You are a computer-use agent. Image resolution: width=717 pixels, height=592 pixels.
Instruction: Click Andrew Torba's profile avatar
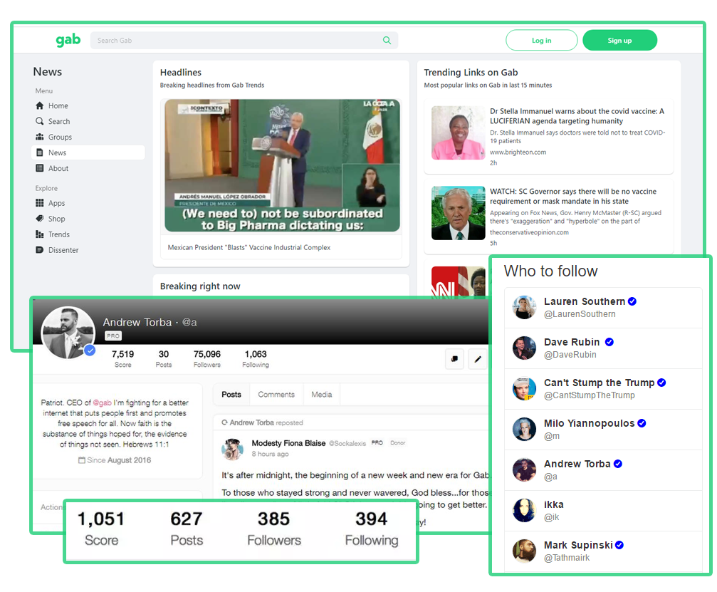click(x=68, y=333)
